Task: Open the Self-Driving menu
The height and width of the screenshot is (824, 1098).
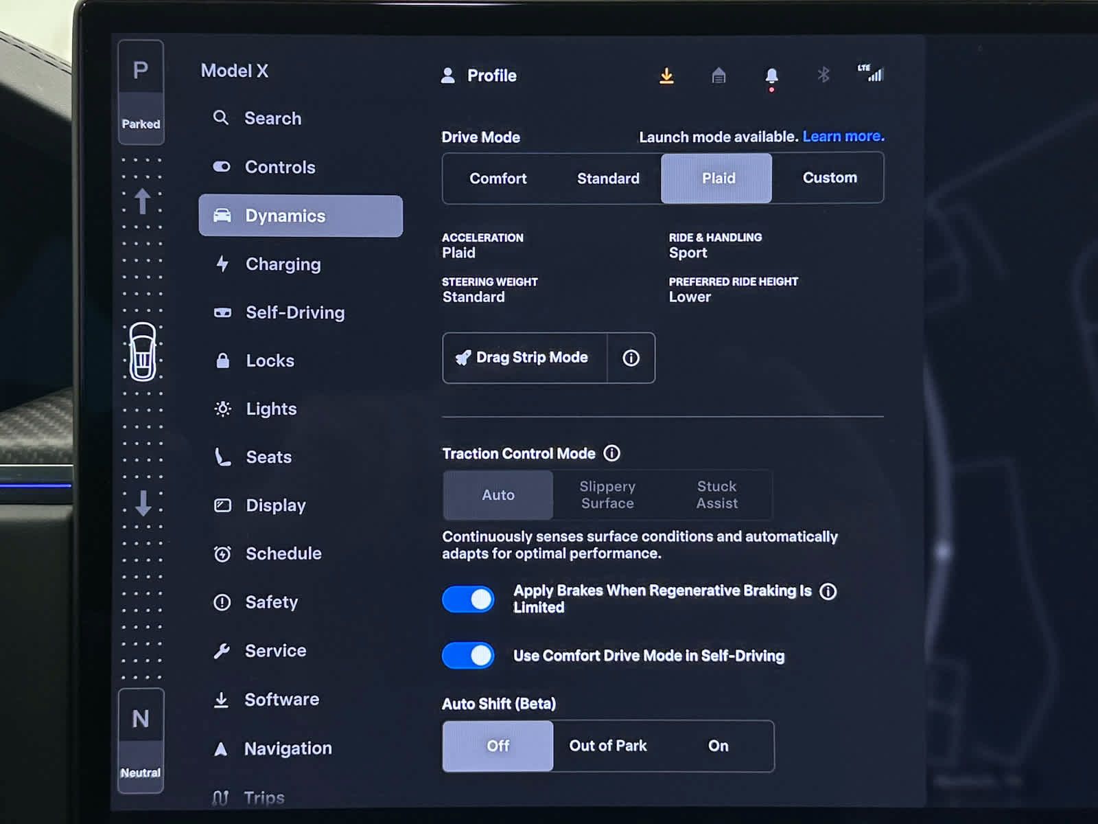Action: [301, 313]
